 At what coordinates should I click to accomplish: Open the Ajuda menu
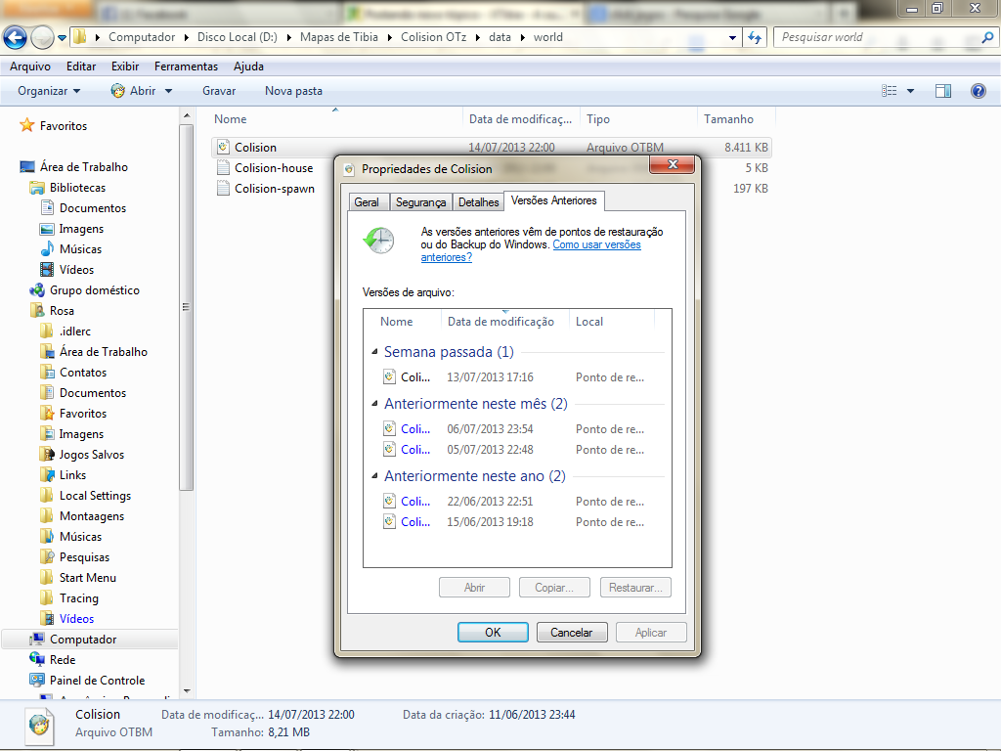[248, 66]
